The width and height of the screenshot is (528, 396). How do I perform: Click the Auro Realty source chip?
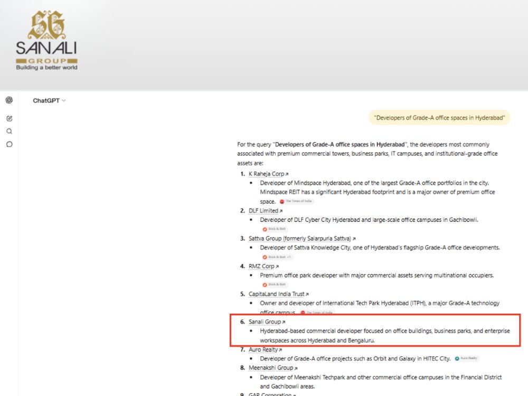pos(466,359)
